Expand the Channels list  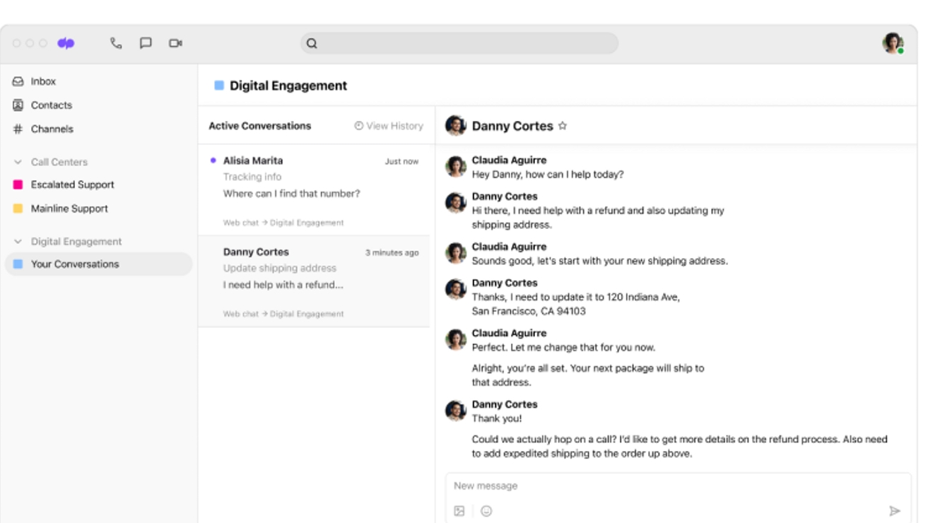[52, 129]
